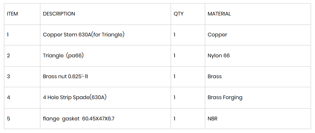Select the Brass material cell in row 3
The image size is (315, 133).
[258, 77]
